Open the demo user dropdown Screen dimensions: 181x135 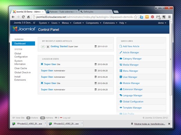[162, 23]
